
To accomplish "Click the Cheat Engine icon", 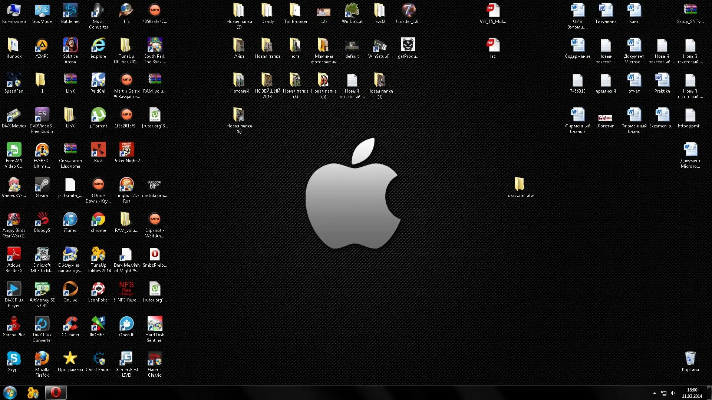I will (98, 359).
